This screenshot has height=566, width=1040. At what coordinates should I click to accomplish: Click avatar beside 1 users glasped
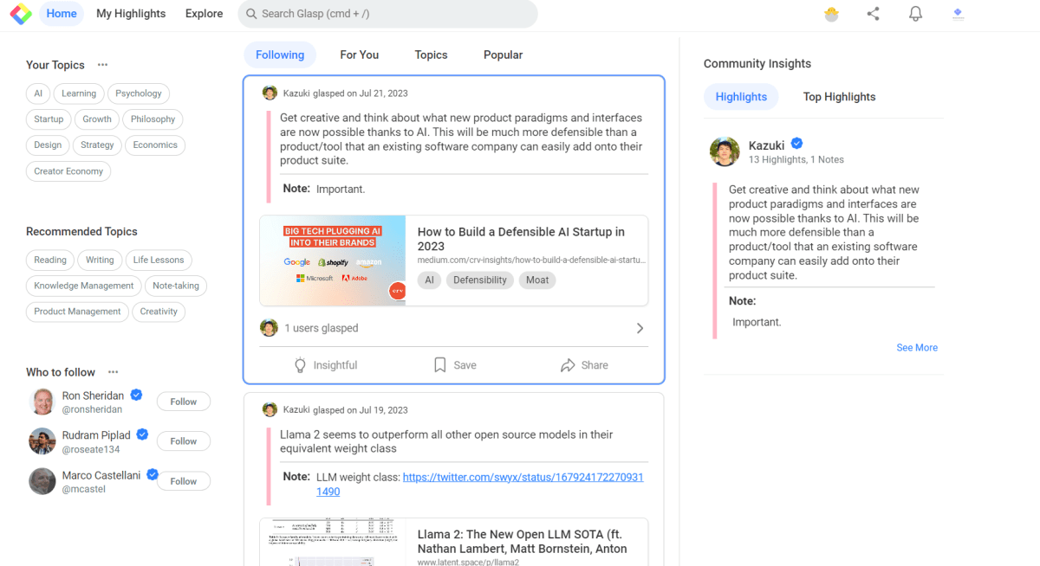coord(269,328)
